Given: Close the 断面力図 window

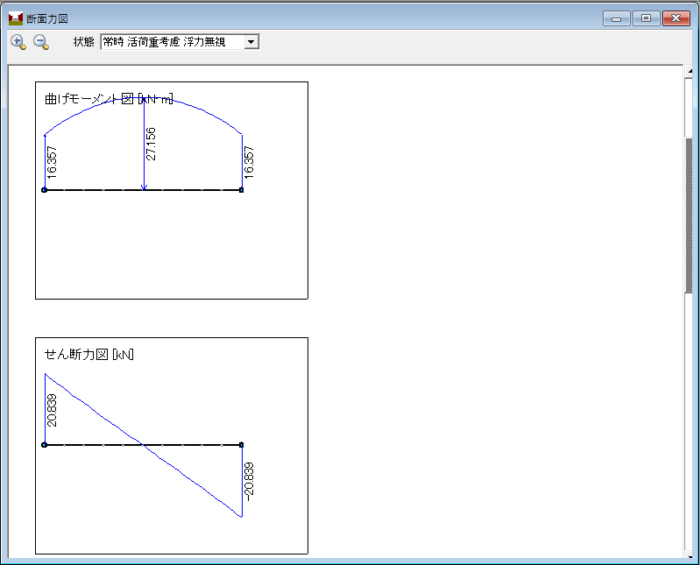Looking at the screenshot, I should coord(675,18).
